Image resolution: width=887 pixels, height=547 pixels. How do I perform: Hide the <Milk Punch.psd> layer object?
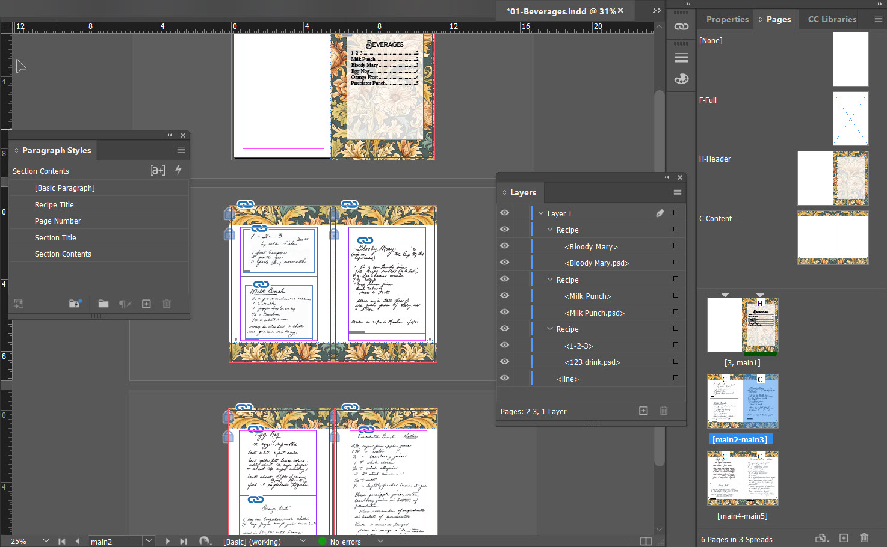(x=504, y=312)
